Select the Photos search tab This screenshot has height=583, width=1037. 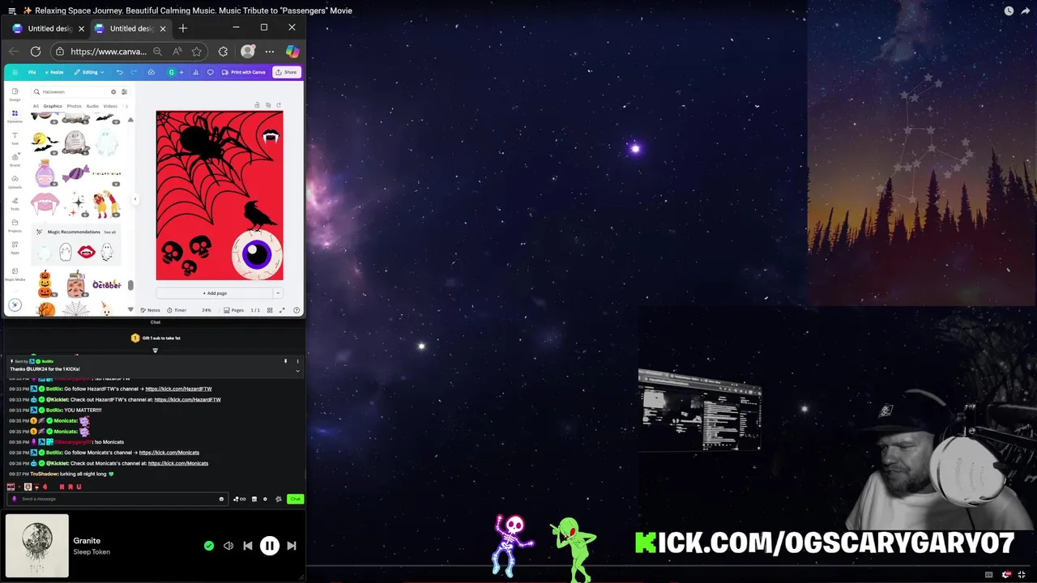[74, 106]
